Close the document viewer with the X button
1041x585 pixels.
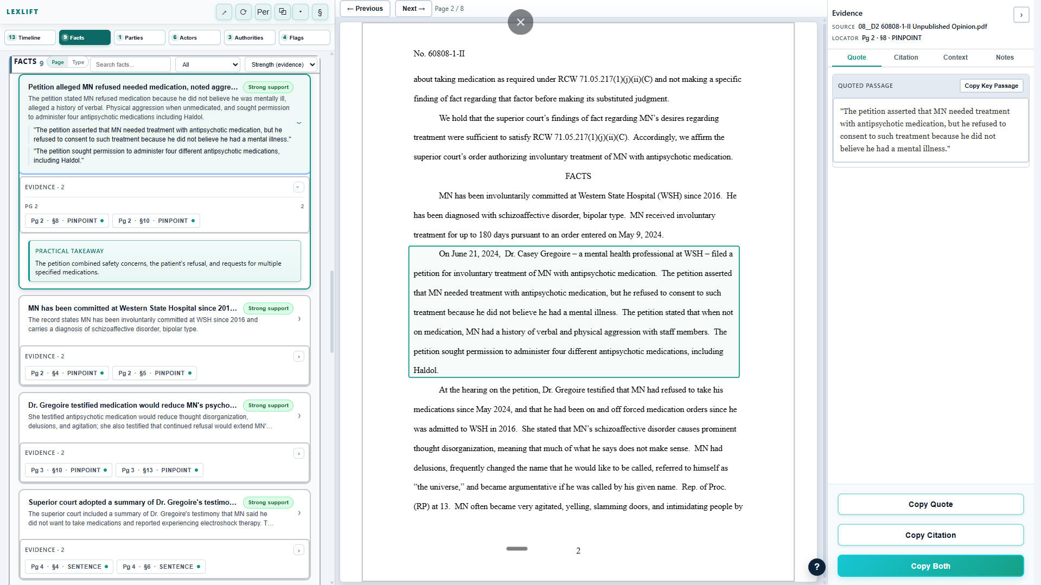[x=520, y=22]
